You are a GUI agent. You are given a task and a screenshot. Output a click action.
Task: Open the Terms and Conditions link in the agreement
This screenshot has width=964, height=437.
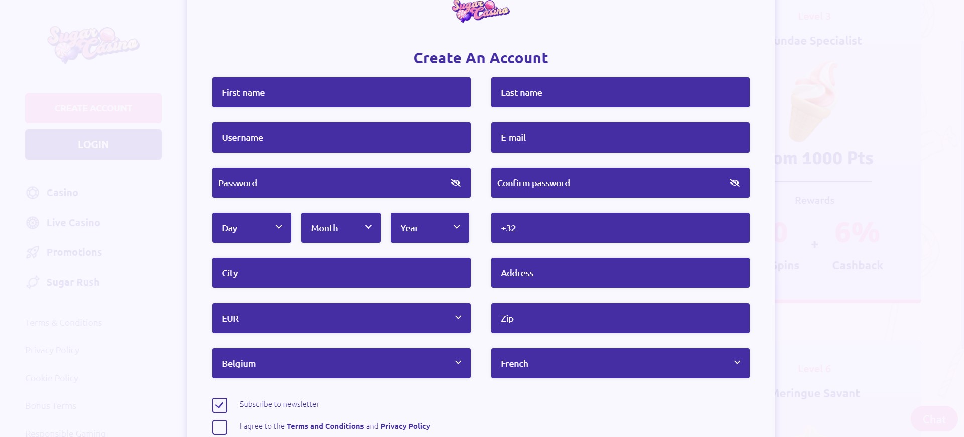(325, 426)
